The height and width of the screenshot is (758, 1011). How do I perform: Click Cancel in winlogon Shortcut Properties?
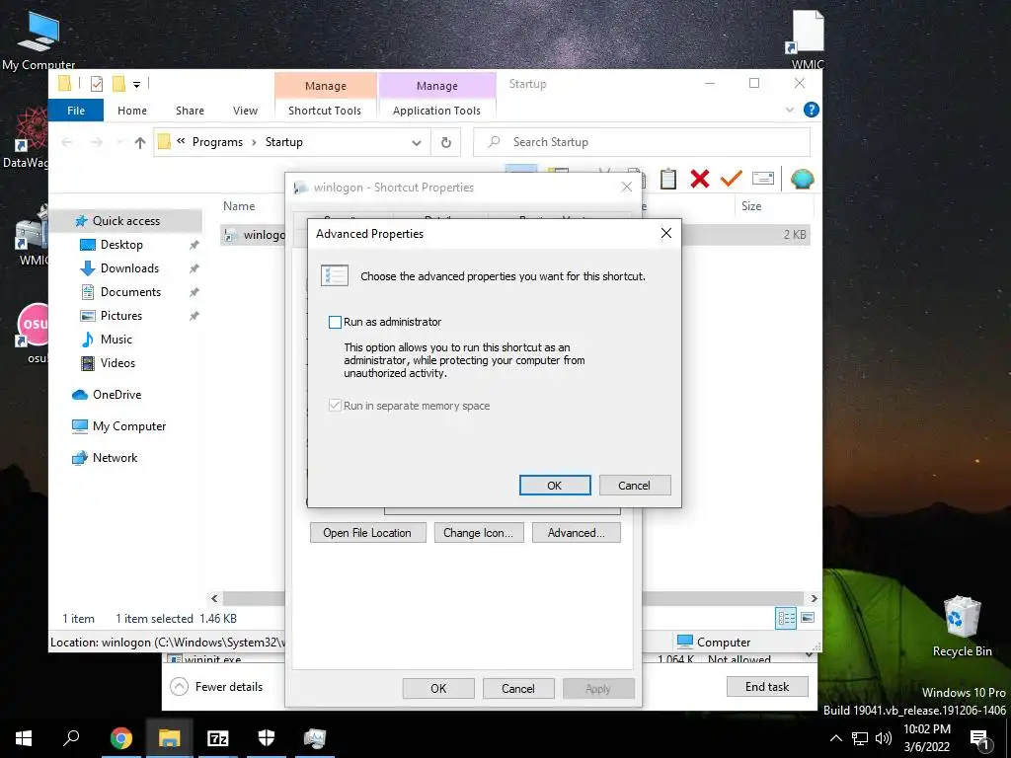pos(518,688)
